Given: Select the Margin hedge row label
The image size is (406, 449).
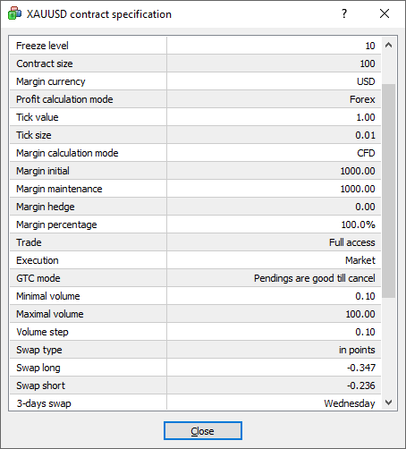Looking at the screenshot, I should 46,207.
